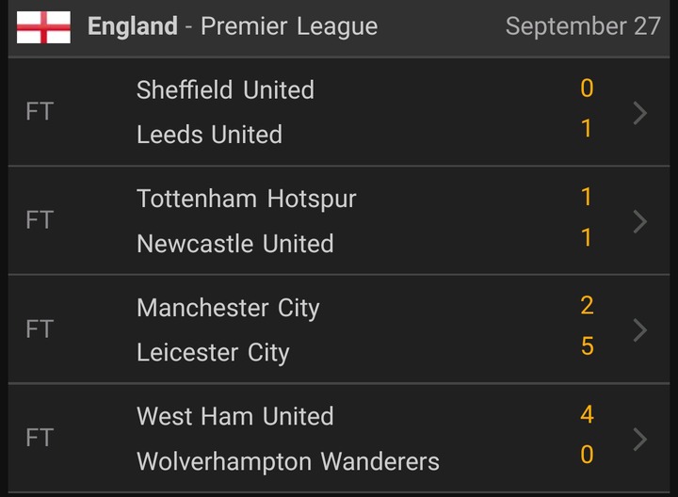The height and width of the screenshot is (497, 678).
Task: Click the Newcastle United team name
Action: [235, 244]
